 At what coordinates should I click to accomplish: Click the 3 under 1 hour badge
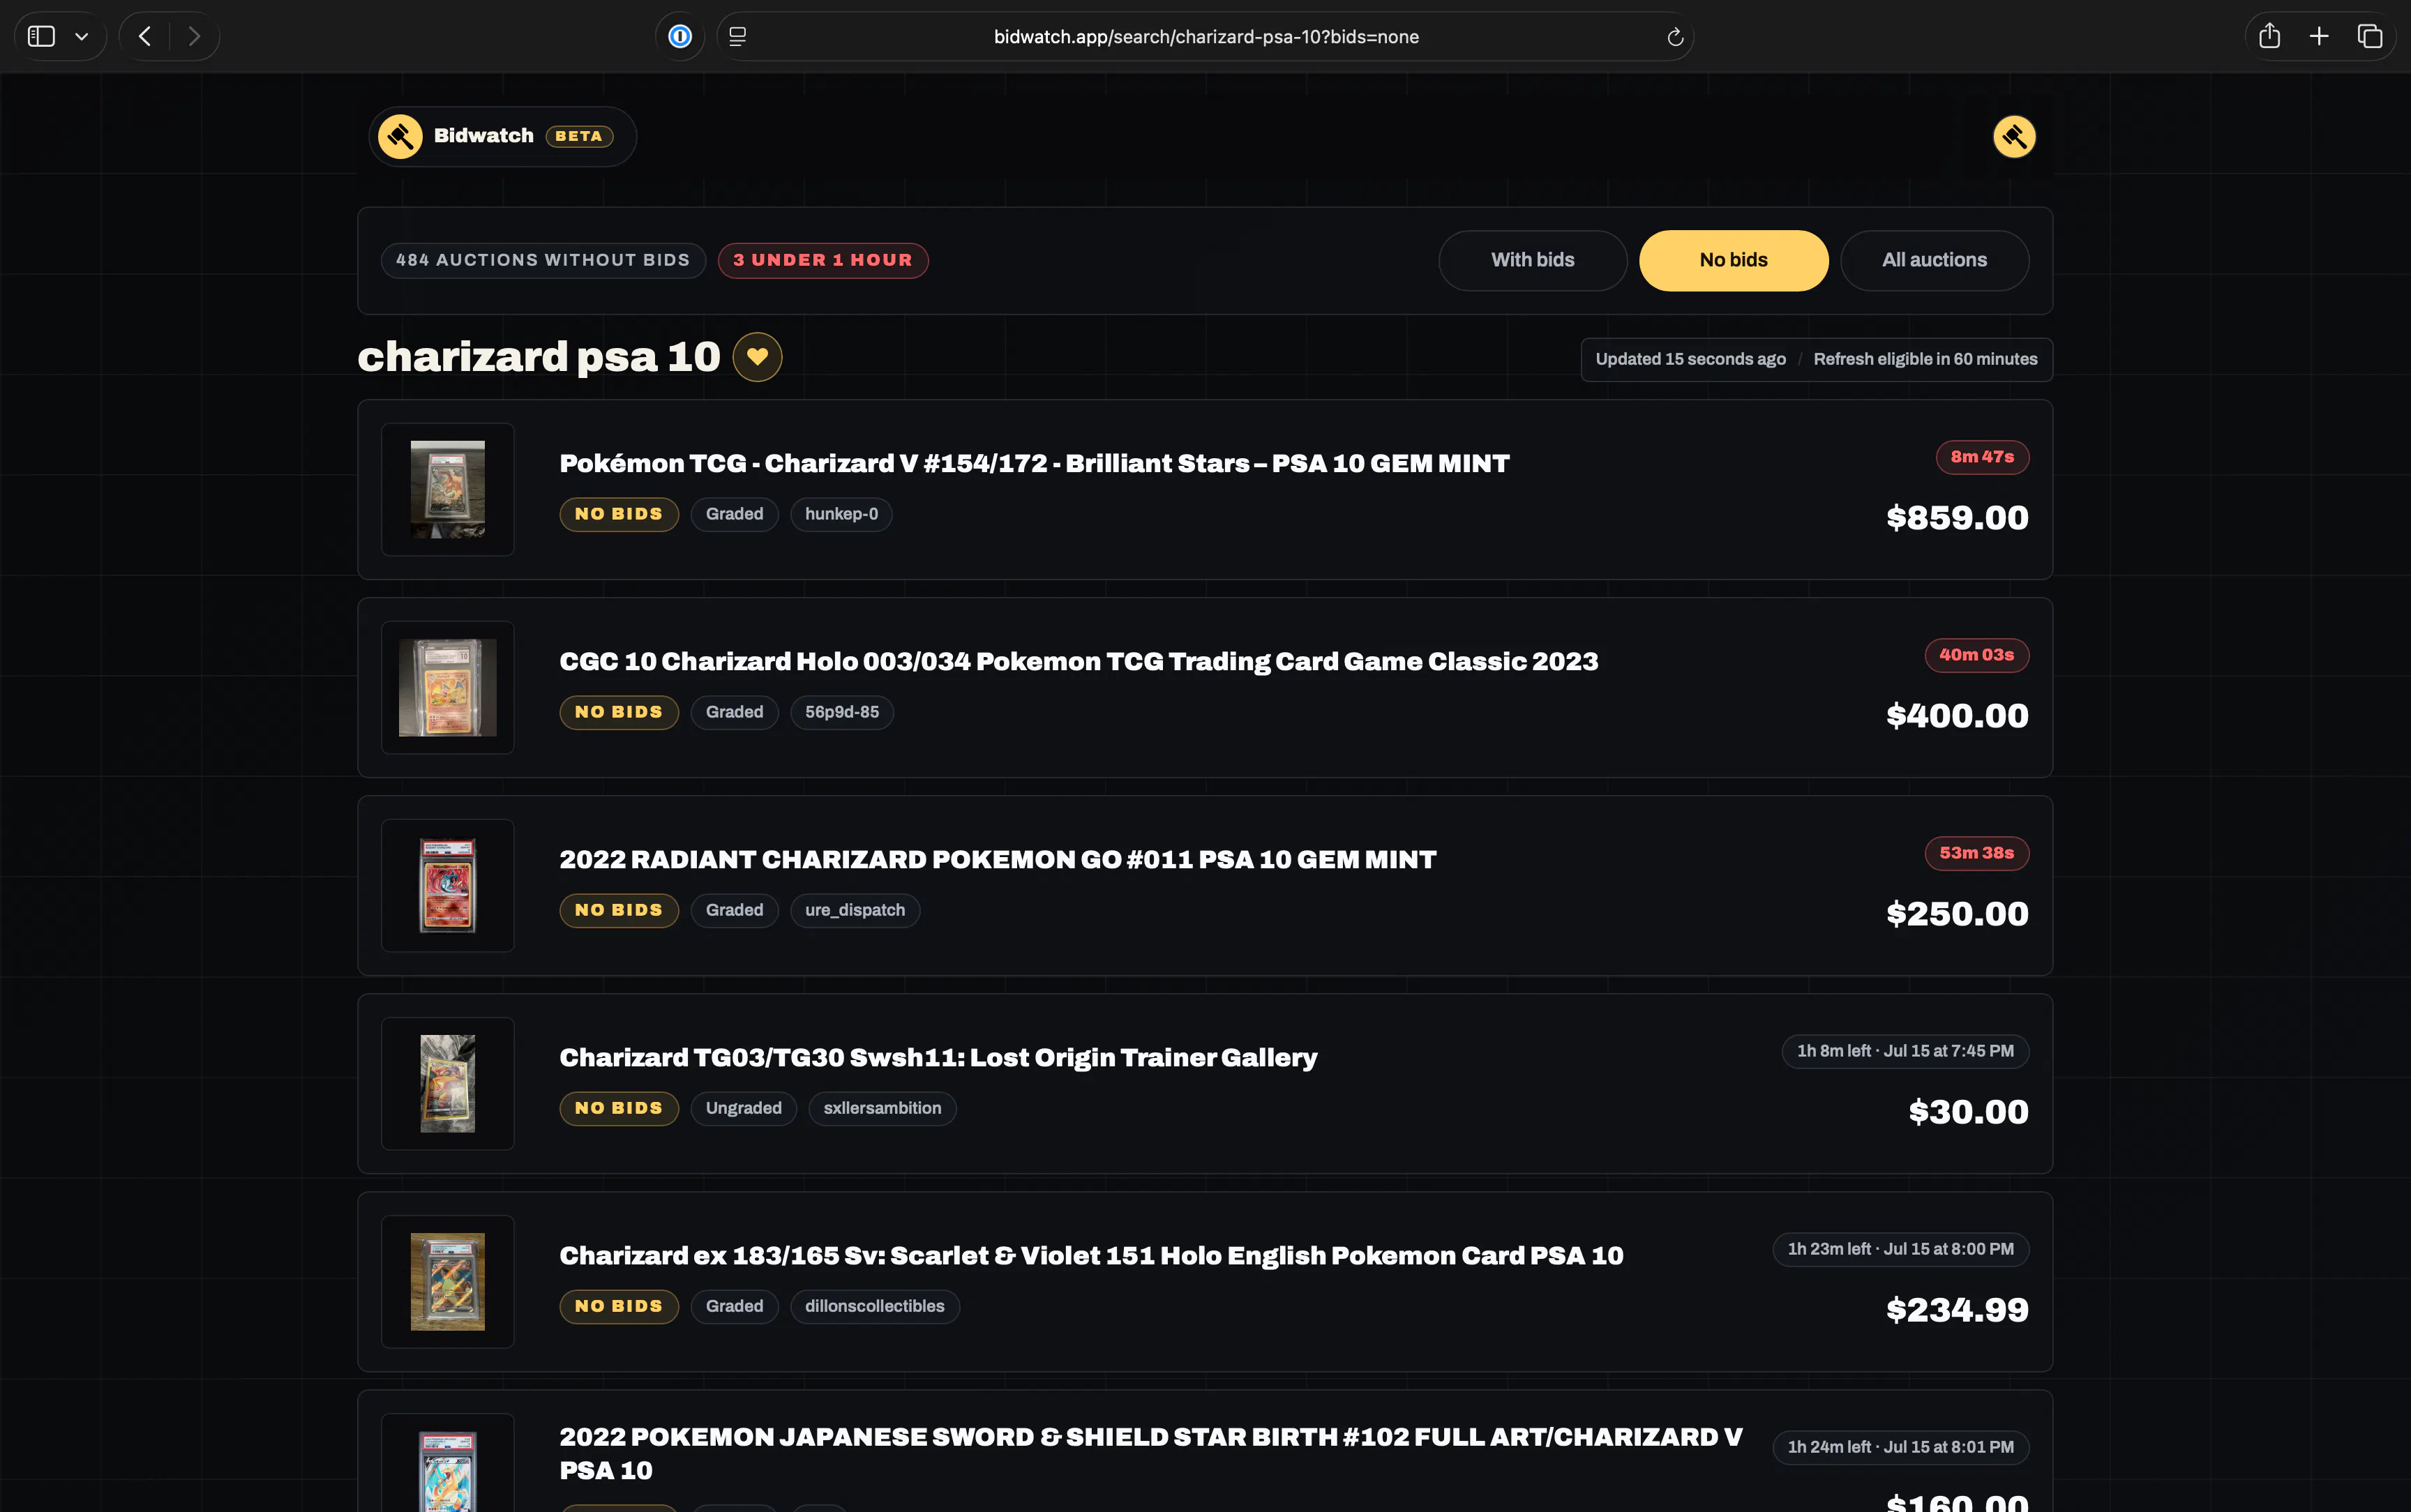click(x=823, y=260)
